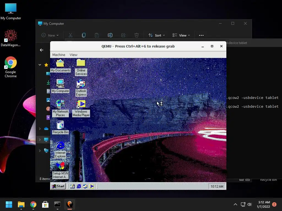Open the QEMU Machine menu
Image resolution: width=282 pixels, height=211 pixels.
[x=59, y=55]
